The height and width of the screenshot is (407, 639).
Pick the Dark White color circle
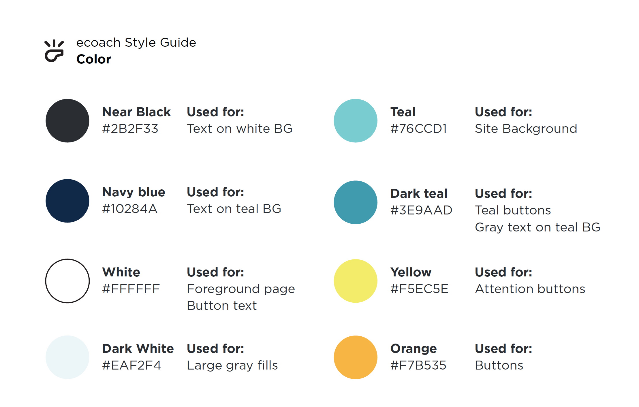click(x=67, y=357)
